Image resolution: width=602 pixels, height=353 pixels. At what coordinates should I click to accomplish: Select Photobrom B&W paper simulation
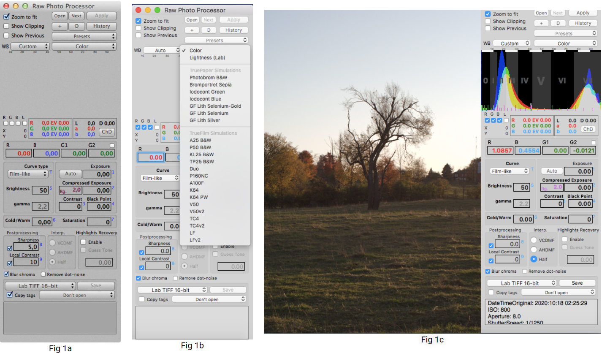[208, 78]
